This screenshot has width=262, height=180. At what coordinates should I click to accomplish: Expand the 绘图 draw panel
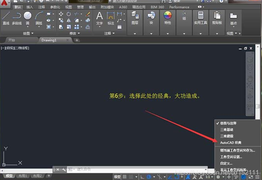coord(28,34)
